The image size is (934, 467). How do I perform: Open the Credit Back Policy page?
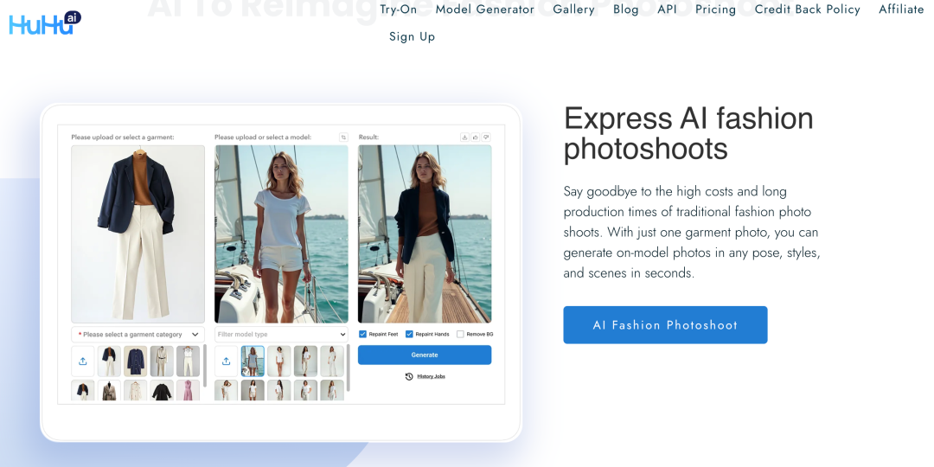coord(807,10)
